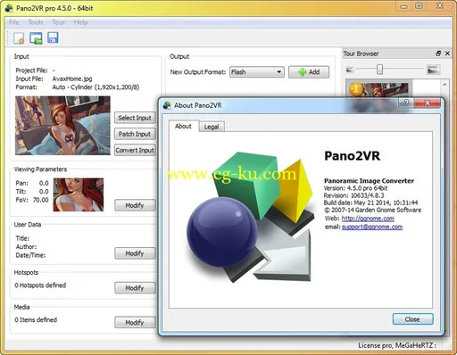Click the About dialog help question mark

click(x=406, y=103)
